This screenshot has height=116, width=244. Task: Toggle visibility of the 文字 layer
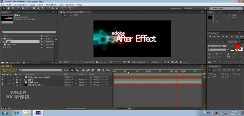pyautogui.click(x=2, y=80)
